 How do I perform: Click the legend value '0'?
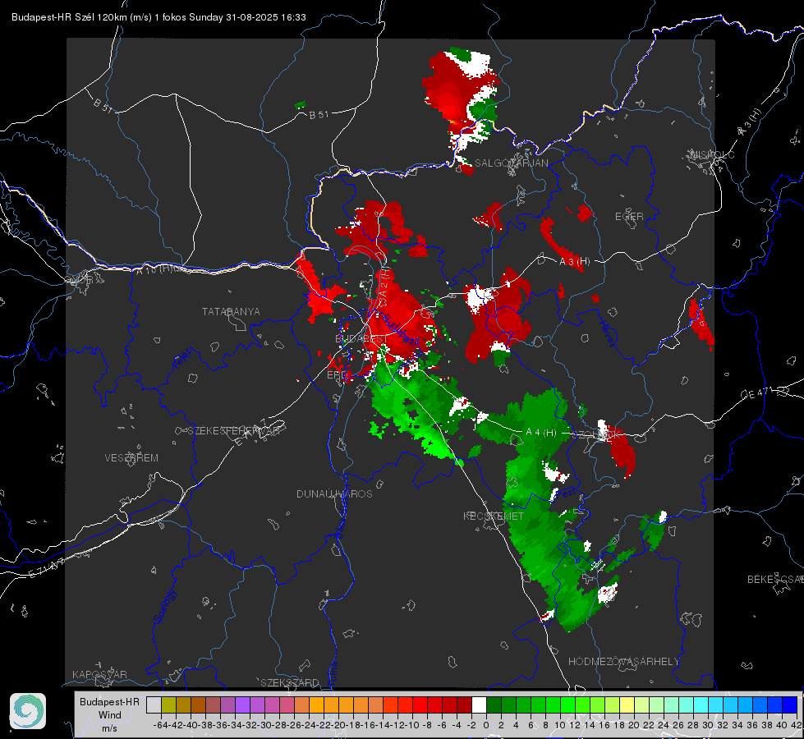(486, 725)
